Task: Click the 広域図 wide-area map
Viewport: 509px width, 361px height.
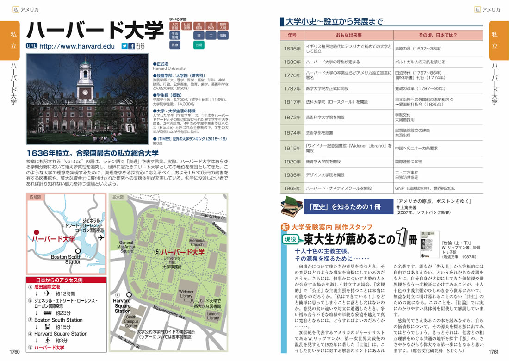Action: [x=66, y=233]
